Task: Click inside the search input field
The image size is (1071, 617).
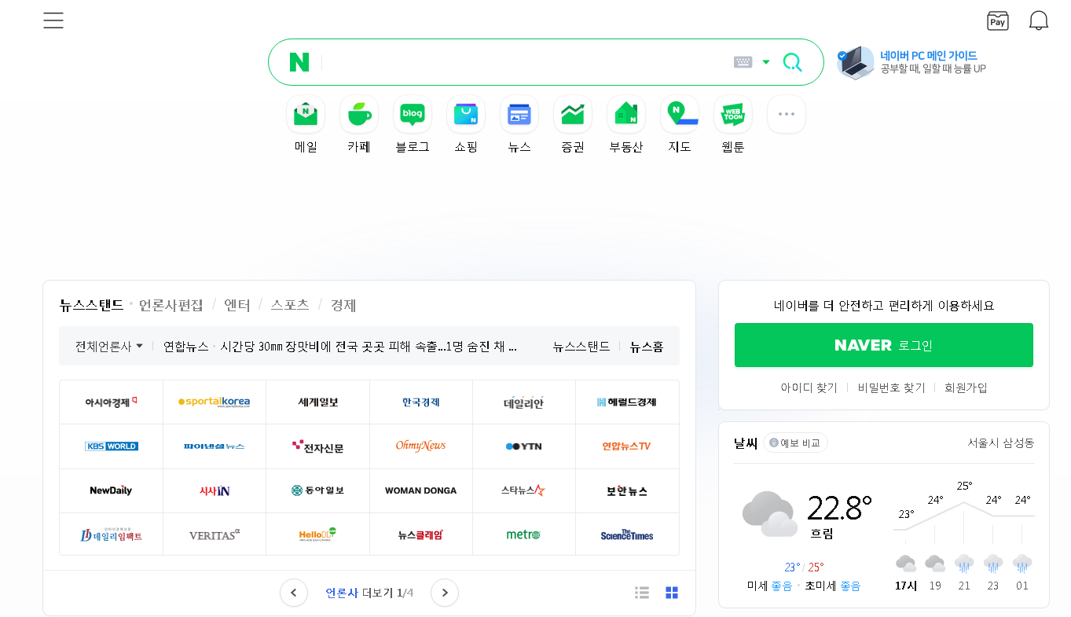Action: [x=525, y=62]
